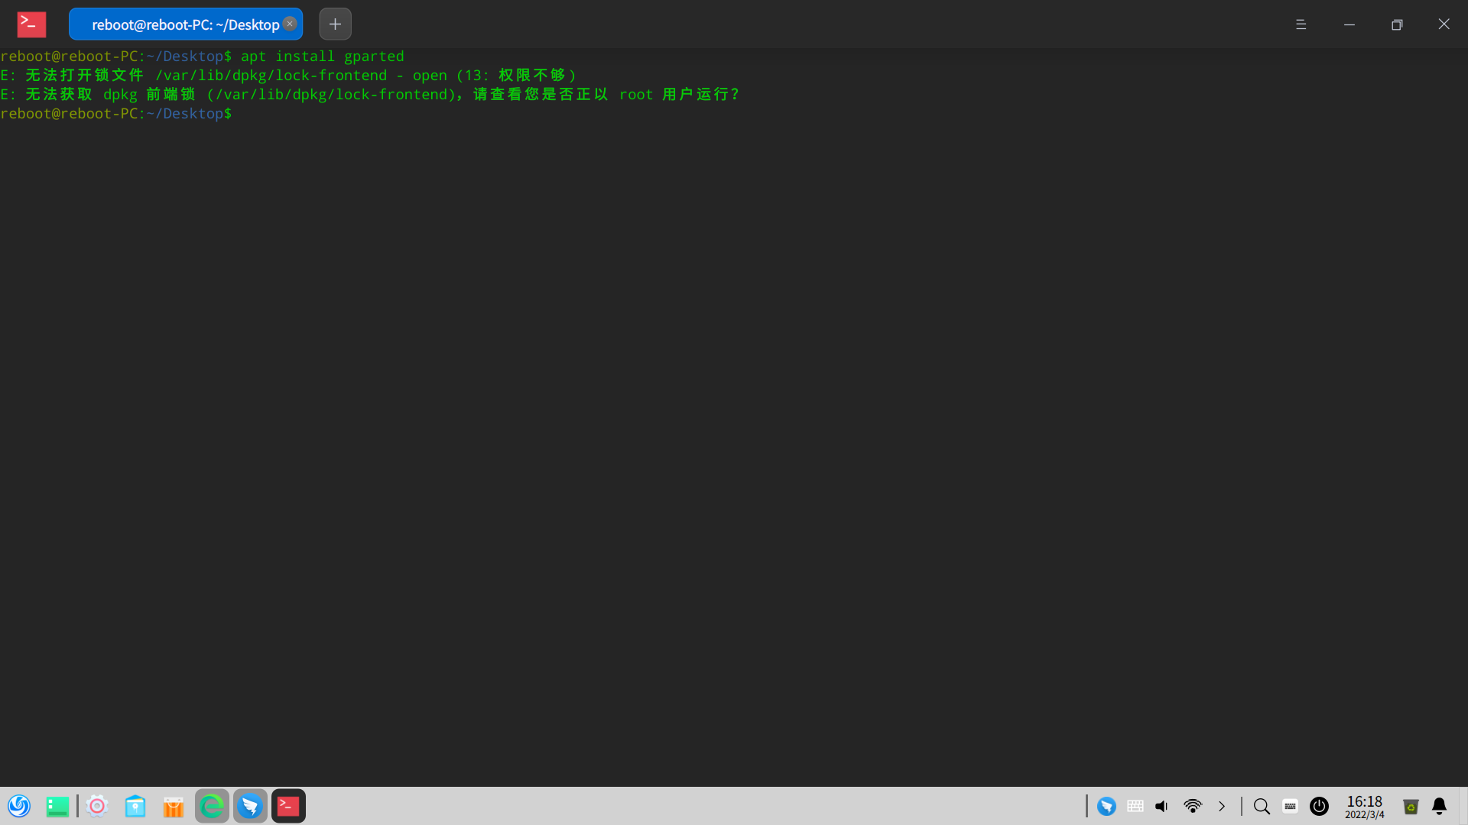Image resolution: width=1468 pixels, height=825 pixels.
Task: Open Control Center gear icon
Action: 97,806
